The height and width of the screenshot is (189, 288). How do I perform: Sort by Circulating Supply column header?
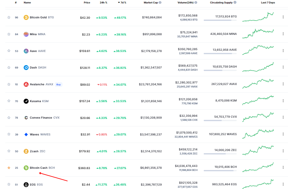[221, 2]
